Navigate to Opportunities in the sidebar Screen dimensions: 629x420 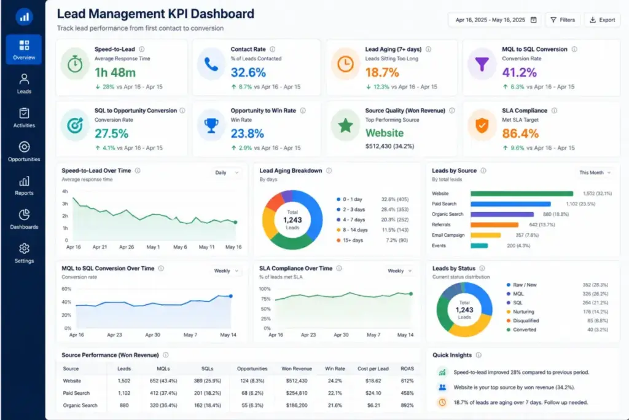[24, 151]
